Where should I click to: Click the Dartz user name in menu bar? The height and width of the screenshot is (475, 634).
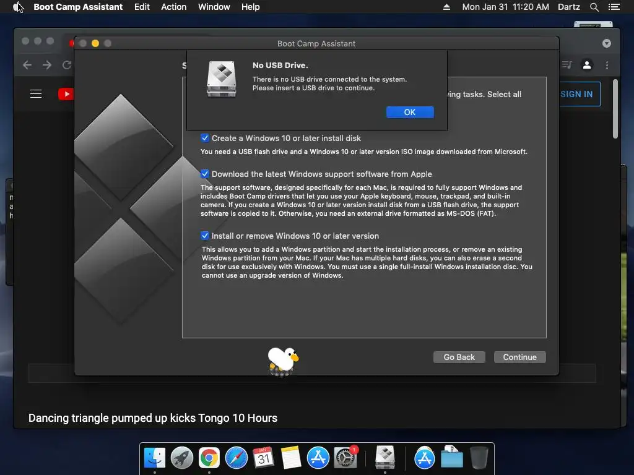(x=568, y=7)
